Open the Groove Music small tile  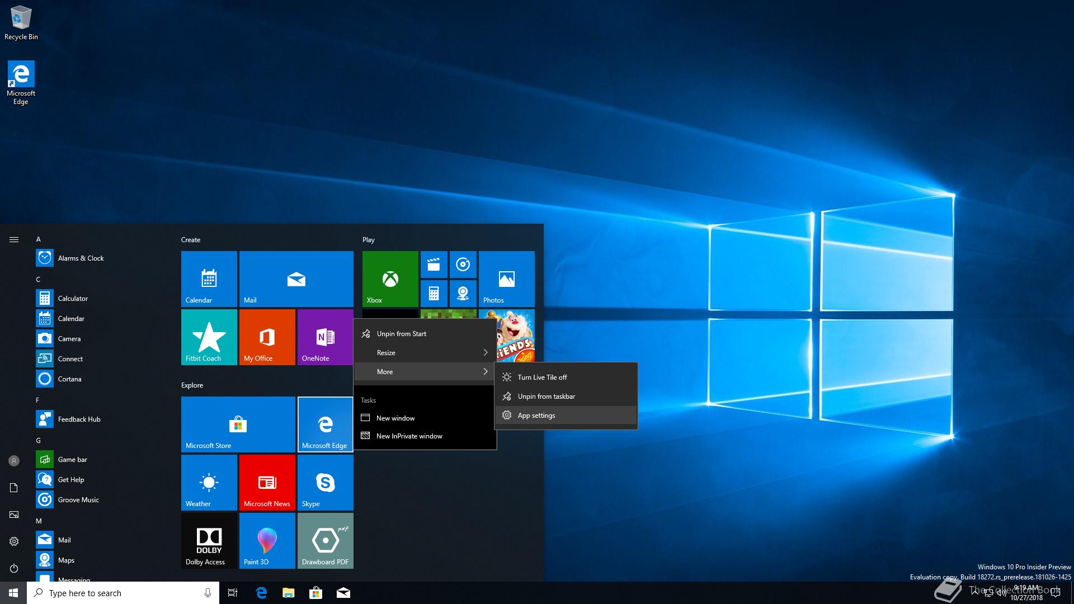463,265
